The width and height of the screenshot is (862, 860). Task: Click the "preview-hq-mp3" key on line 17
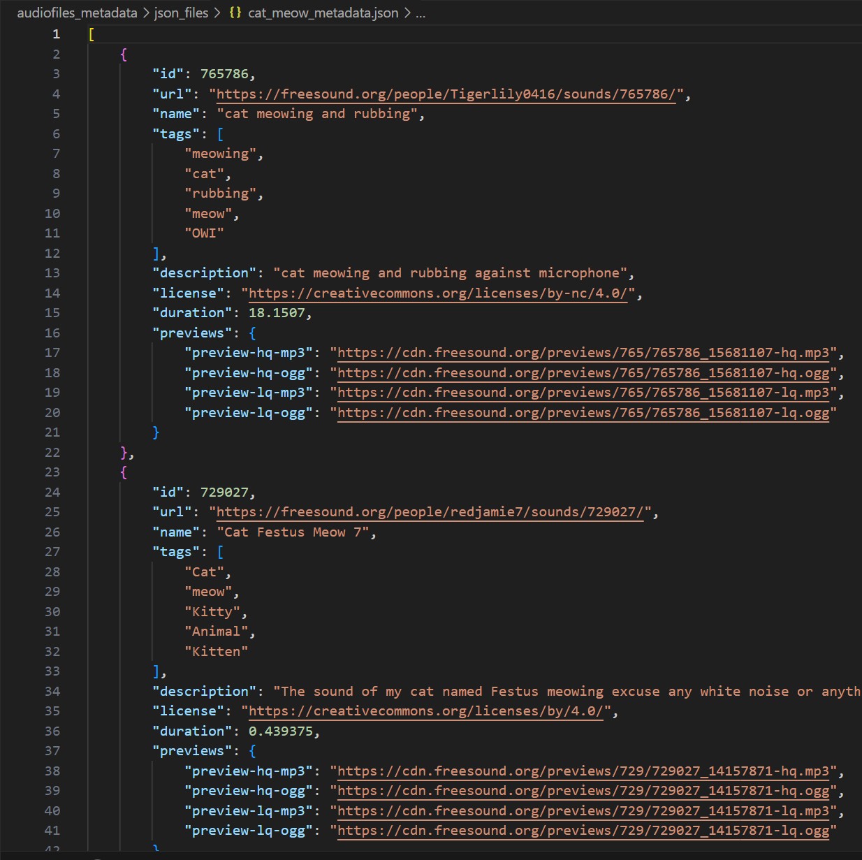(x=249, y=353)
